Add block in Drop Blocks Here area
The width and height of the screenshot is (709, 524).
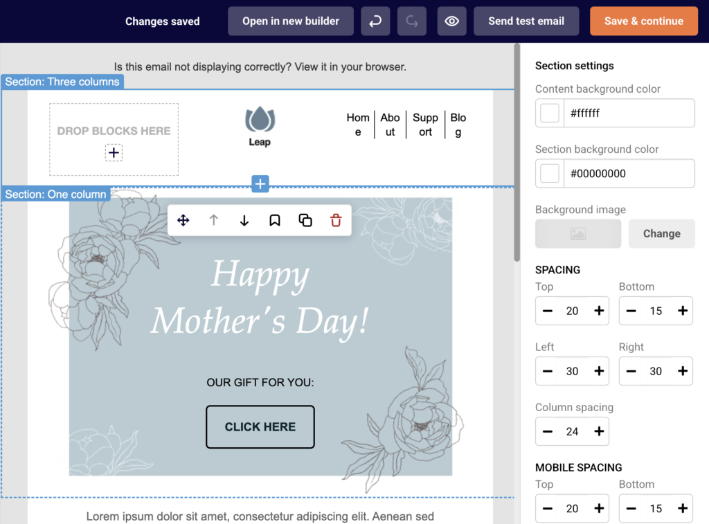(x=114, y=152)
